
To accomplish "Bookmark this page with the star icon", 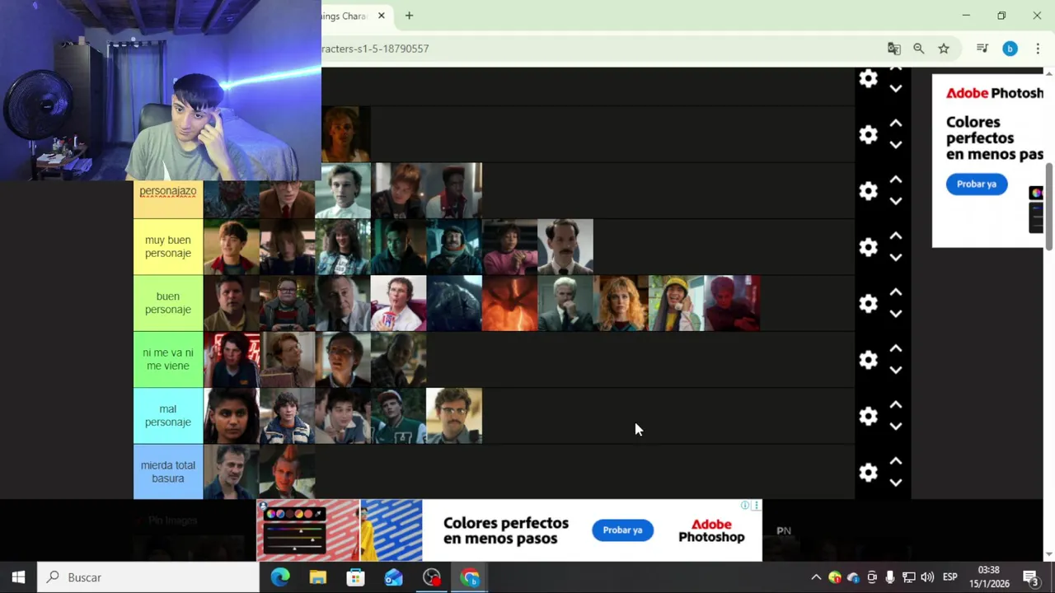I will click(x=944, y=49).
